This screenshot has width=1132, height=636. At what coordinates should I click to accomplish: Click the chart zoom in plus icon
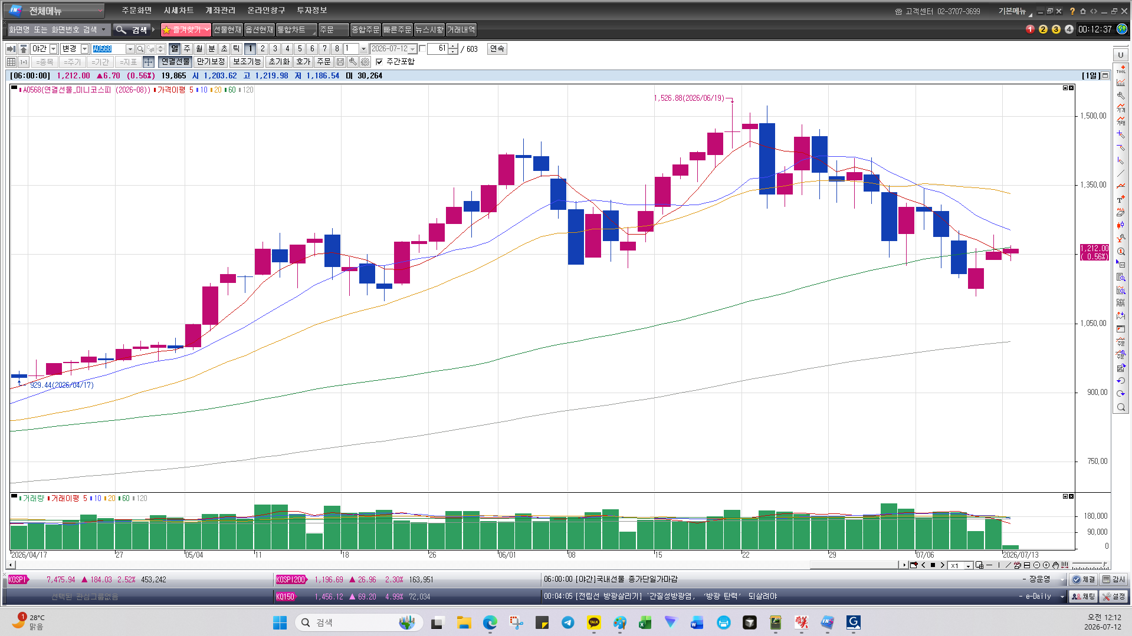(1046, 565)
